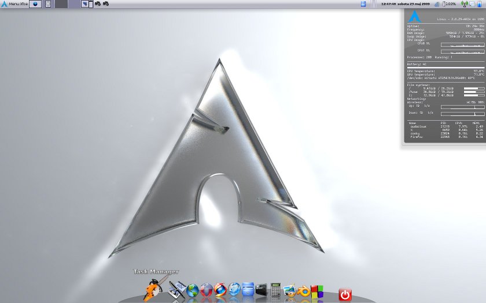Click the blue battery tray icon at panel end
The width and height of the screenshot is (486, 303).
(x=480, y=4)
